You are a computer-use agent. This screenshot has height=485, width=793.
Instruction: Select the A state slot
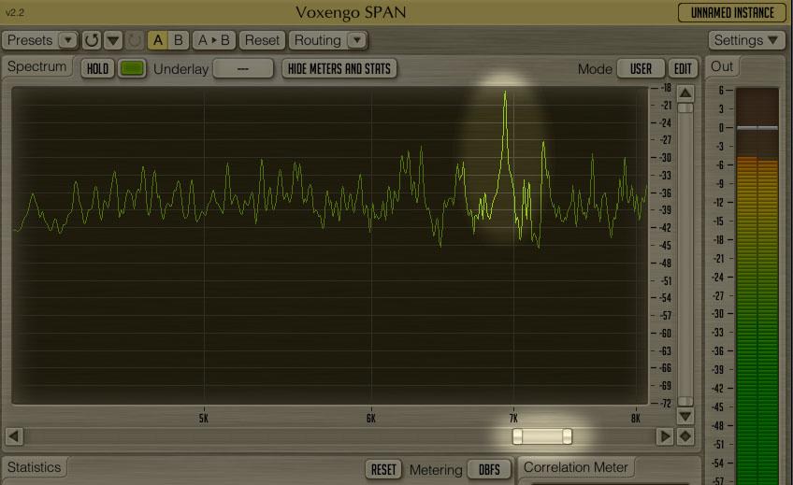(x=158, y=40)
